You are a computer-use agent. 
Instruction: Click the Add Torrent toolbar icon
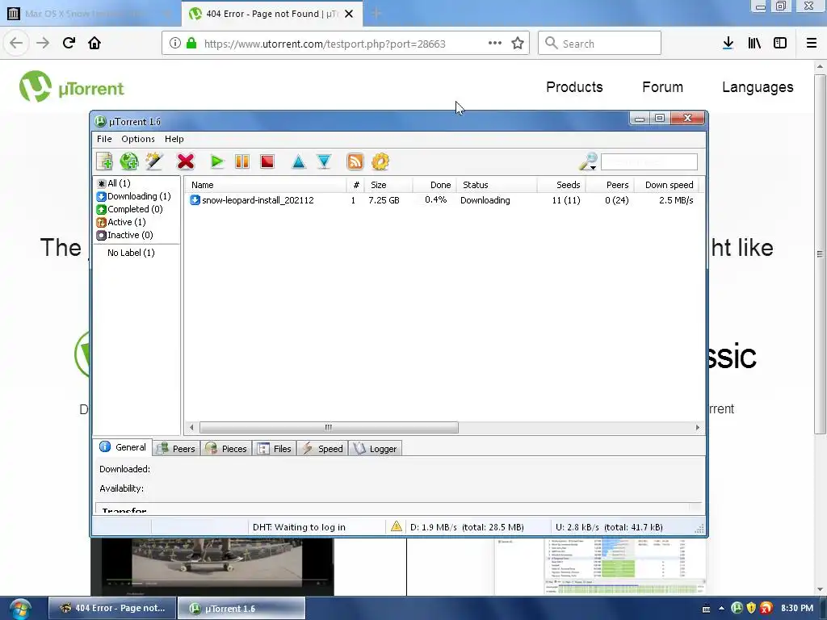click(x=104, y=161)
